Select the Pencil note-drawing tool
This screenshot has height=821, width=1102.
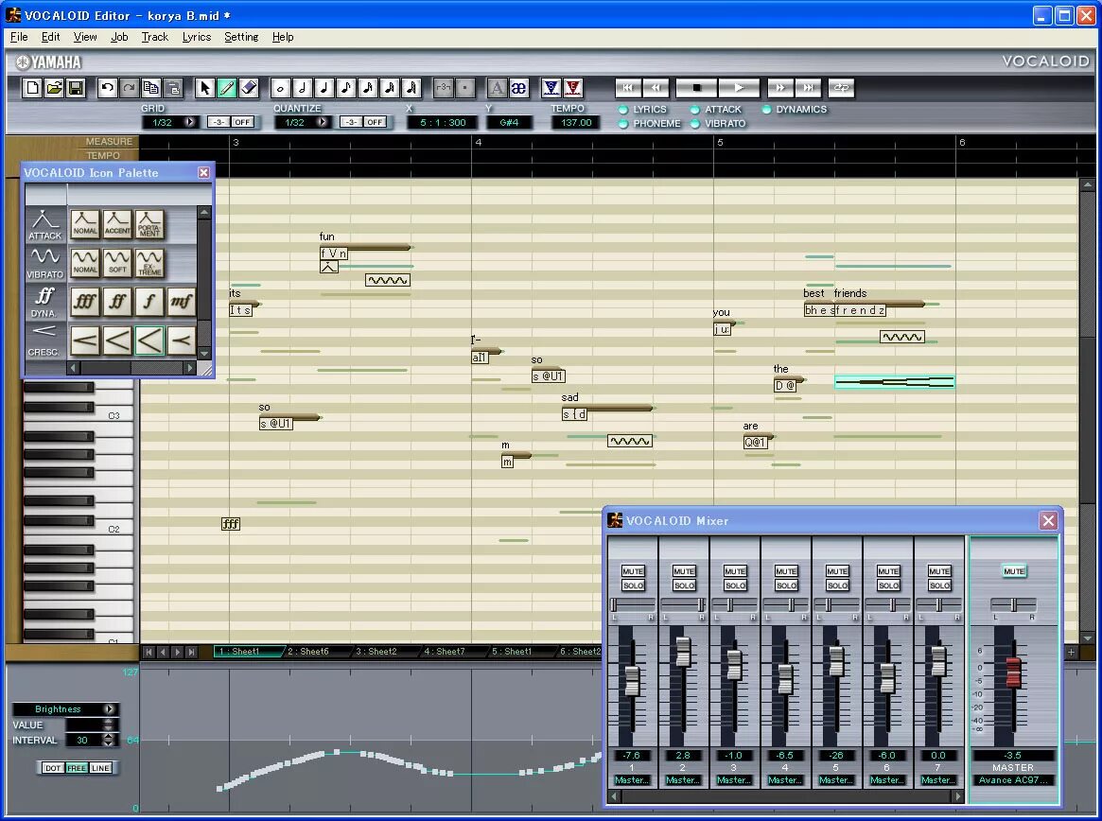click(x=226, y=88)
